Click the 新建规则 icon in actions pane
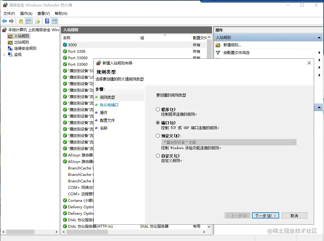Viewport: 324px width, 241px height. [218, 45]
